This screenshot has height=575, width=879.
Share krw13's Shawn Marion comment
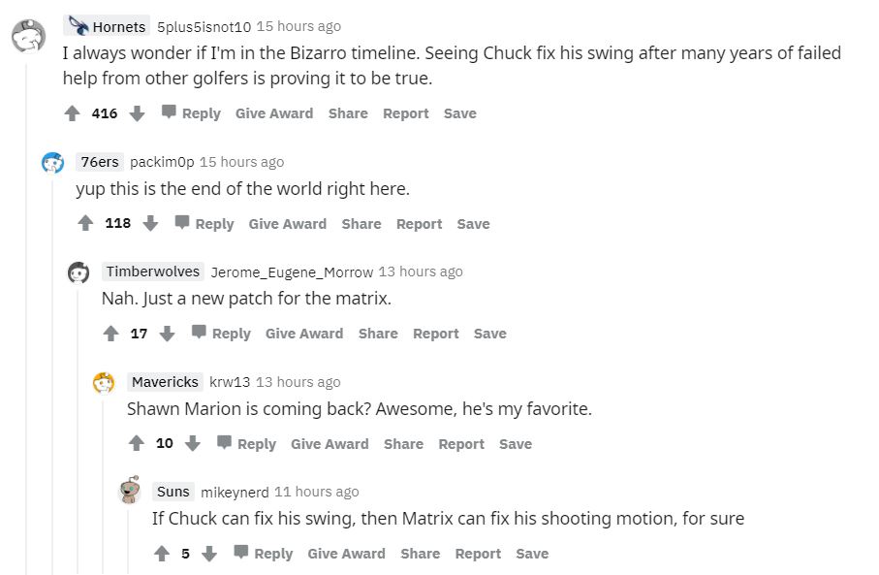pos(403,444)
